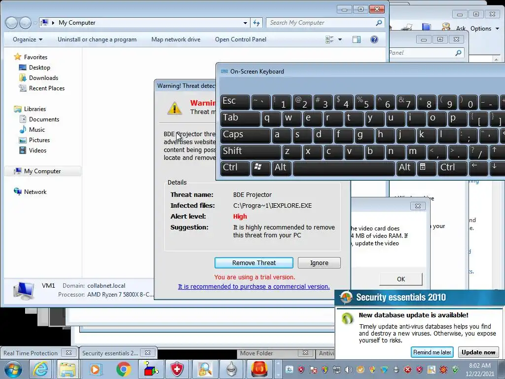Image resolution: width=505 pixels, height=379 pixels.
Task: Open Google Chrome from taskbar
Action: pos(123,369)
